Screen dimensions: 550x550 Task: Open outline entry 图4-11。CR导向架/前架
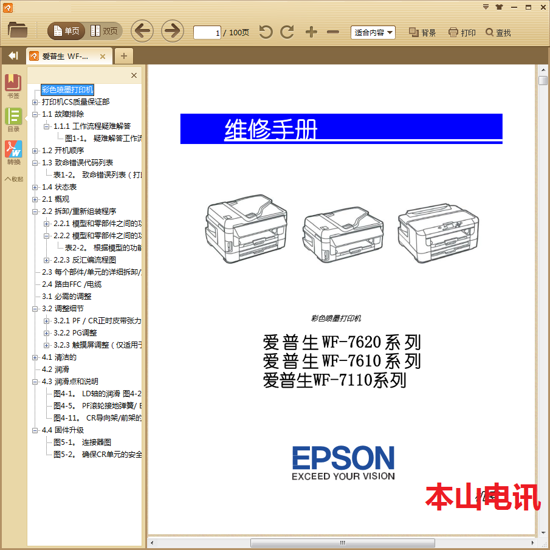pyautogui.click(x=97, y=418)
